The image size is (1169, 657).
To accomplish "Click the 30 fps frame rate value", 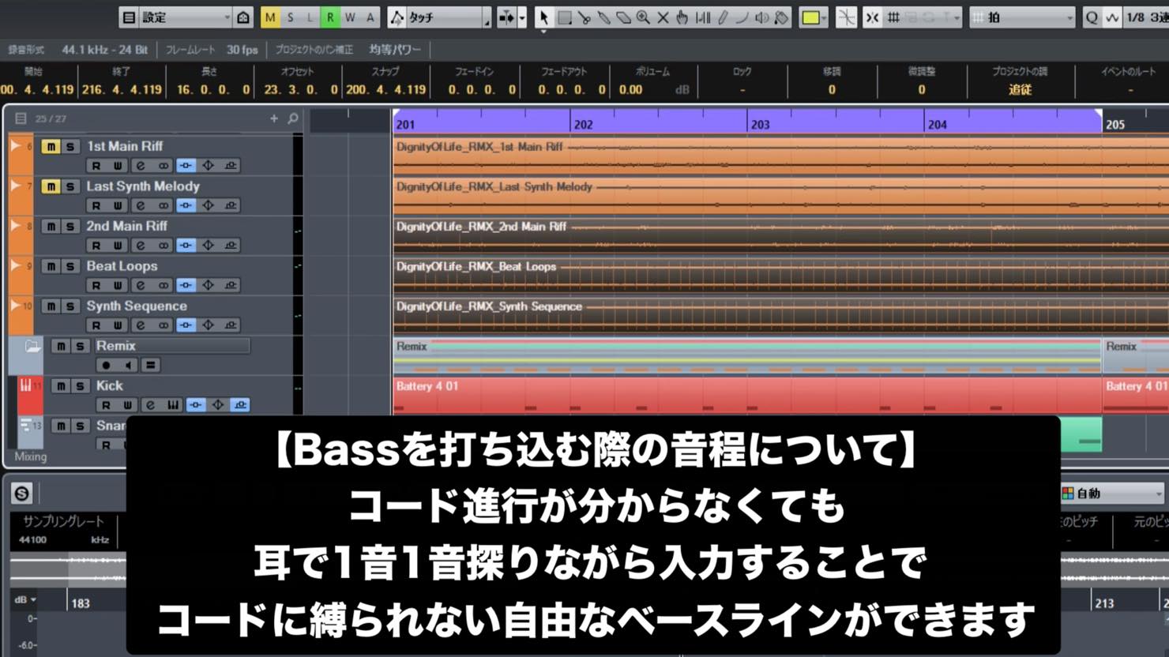I will pyautogui.click(x=242, y=50).
